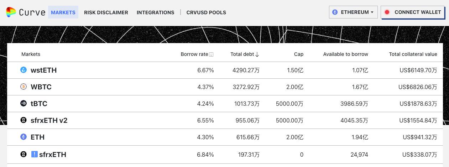Click the tBTC token icon
The width and height of the screenshot is (449, 167).
click(24, 103)
